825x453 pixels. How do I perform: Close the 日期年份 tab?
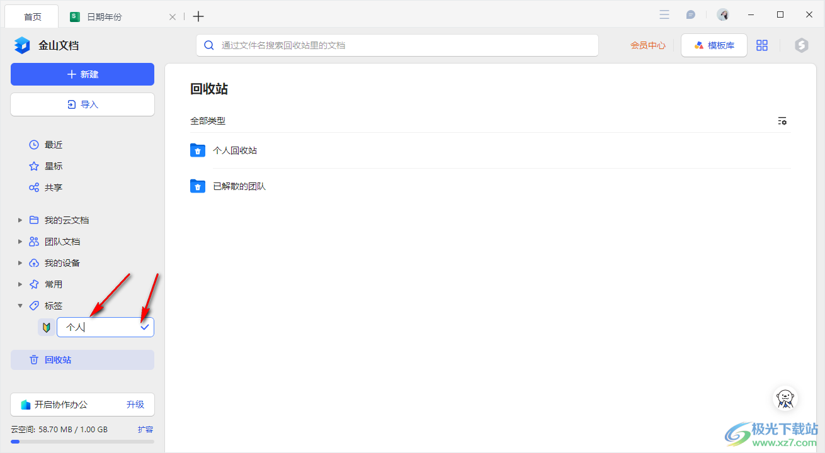[173, 17]
